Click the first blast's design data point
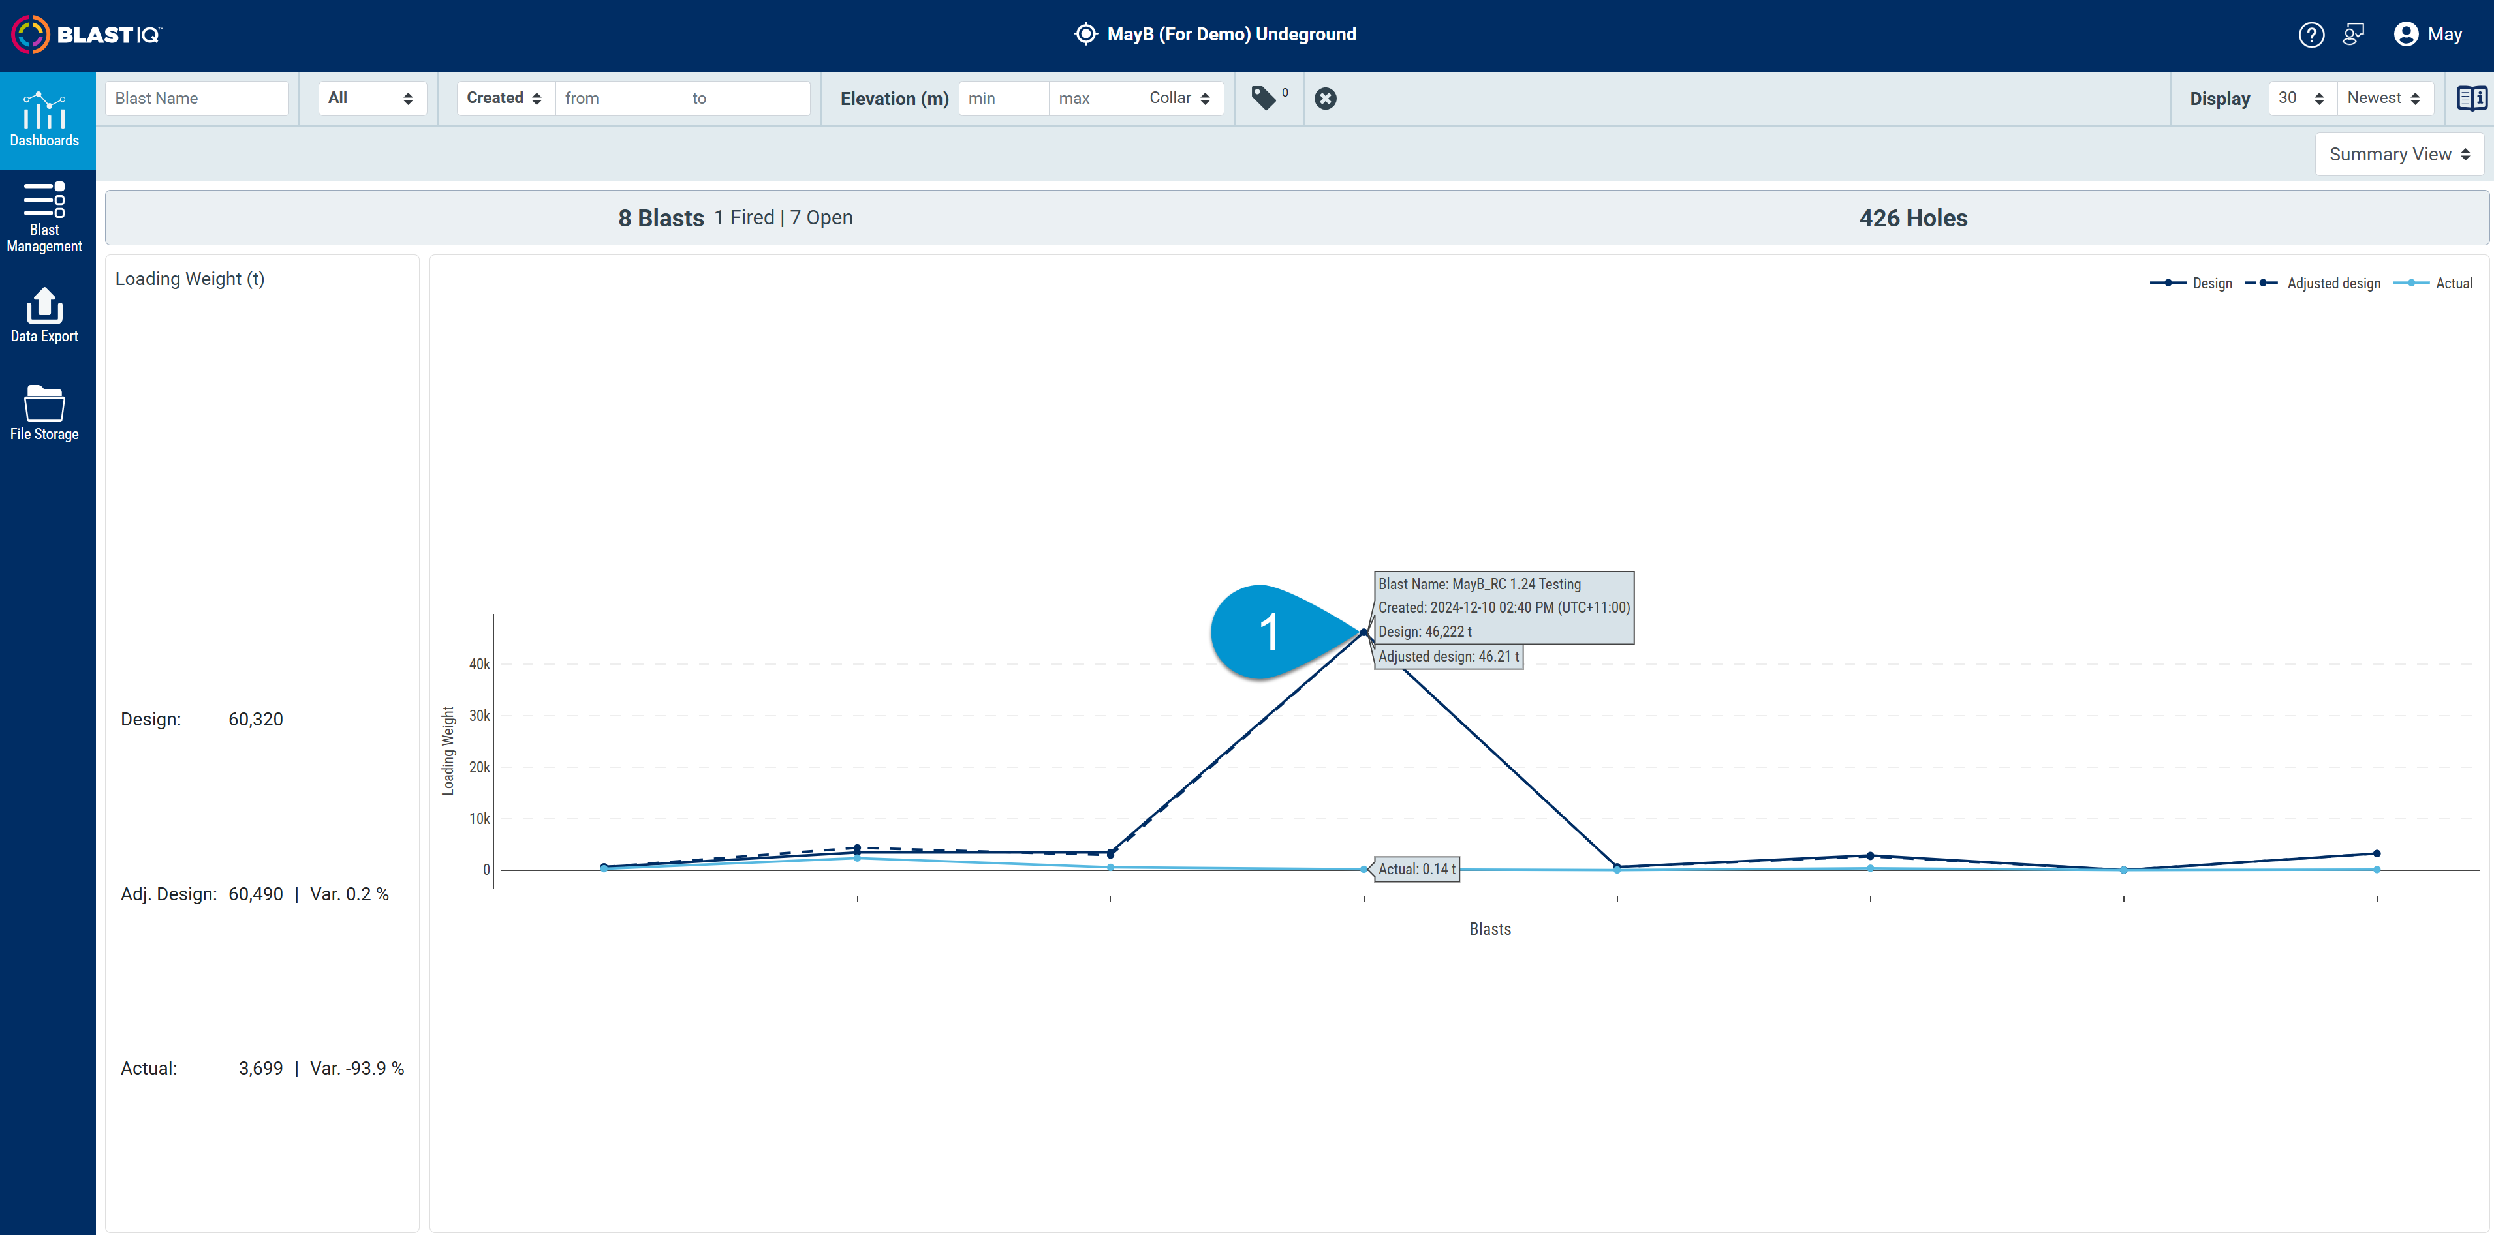 point(604,866)
